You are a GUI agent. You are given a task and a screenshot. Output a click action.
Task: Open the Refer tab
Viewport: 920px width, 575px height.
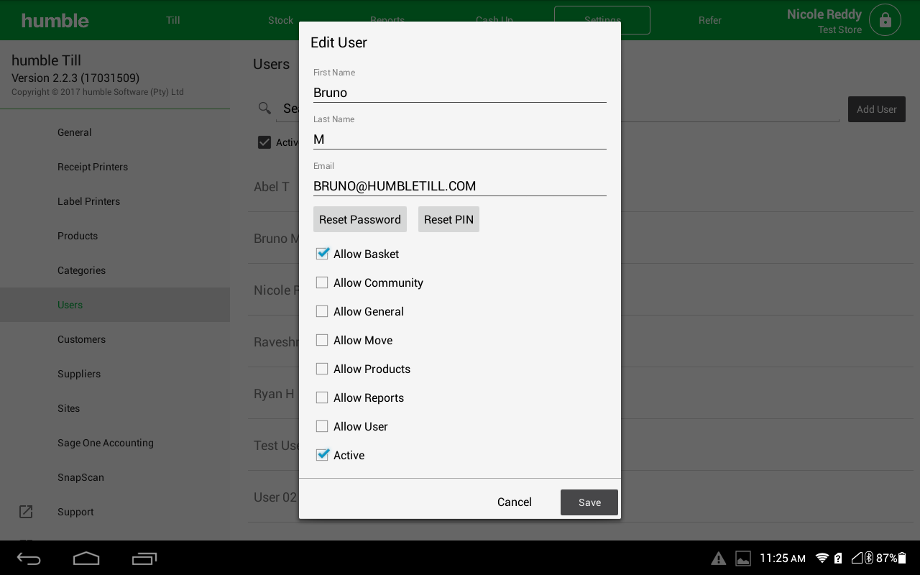pos(710,20)
